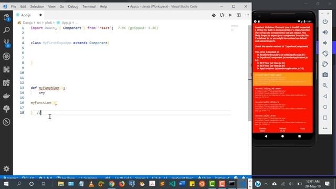The height and width of the screenshot is (189, 336).
Task: Expand the ploti breadcrumb
Action: click(48, 23)
